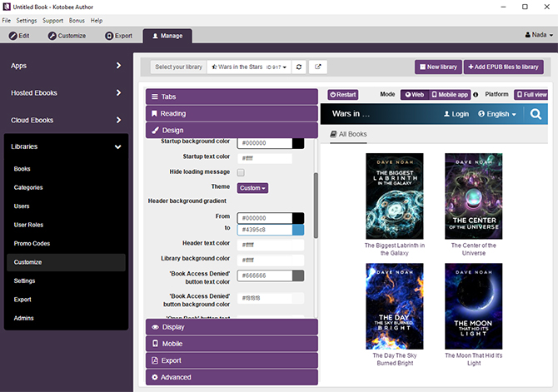Click the refresh library icon
This screenshot has width=558, height=392.
[300, 67]
